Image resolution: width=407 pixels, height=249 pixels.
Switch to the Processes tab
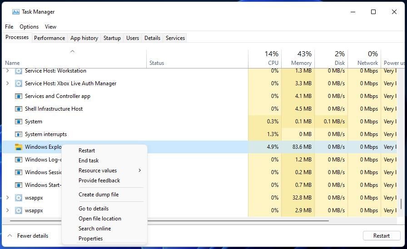click(17, 37)
